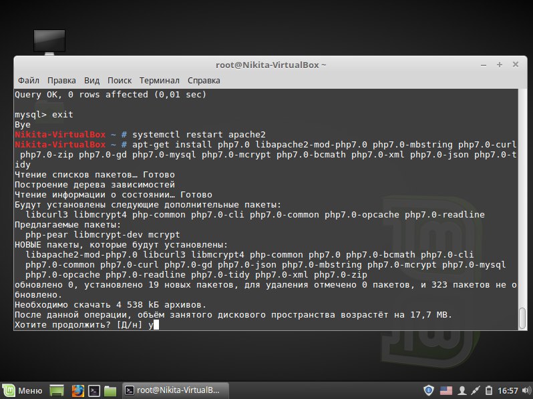Open the Меню button with Mint logo
This screenshot has width=533, height=399.
pos(23,390)
